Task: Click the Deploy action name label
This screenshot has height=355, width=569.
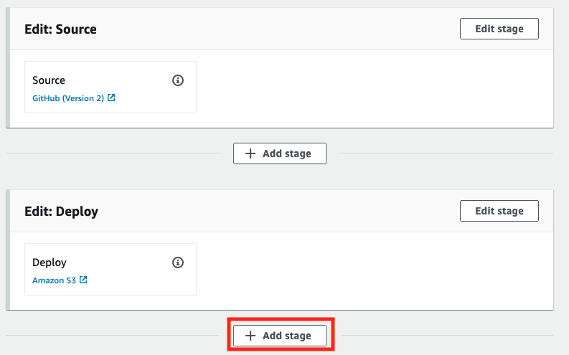Action: [50, 262]
